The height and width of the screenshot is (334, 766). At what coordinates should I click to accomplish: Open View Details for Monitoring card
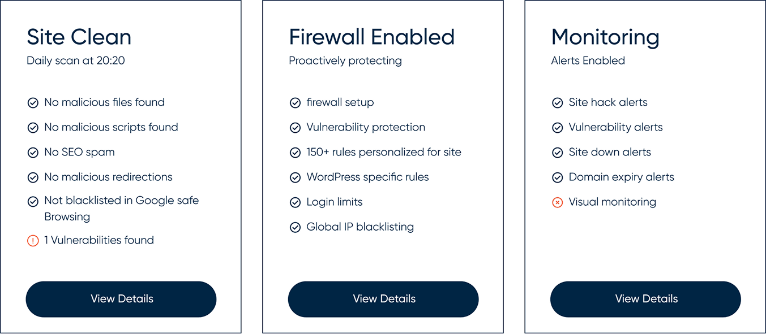click(645, 299)
